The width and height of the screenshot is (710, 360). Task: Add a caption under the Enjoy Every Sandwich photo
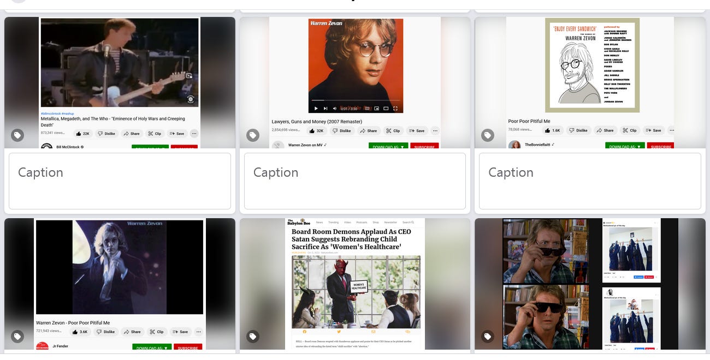pos(590,181)
